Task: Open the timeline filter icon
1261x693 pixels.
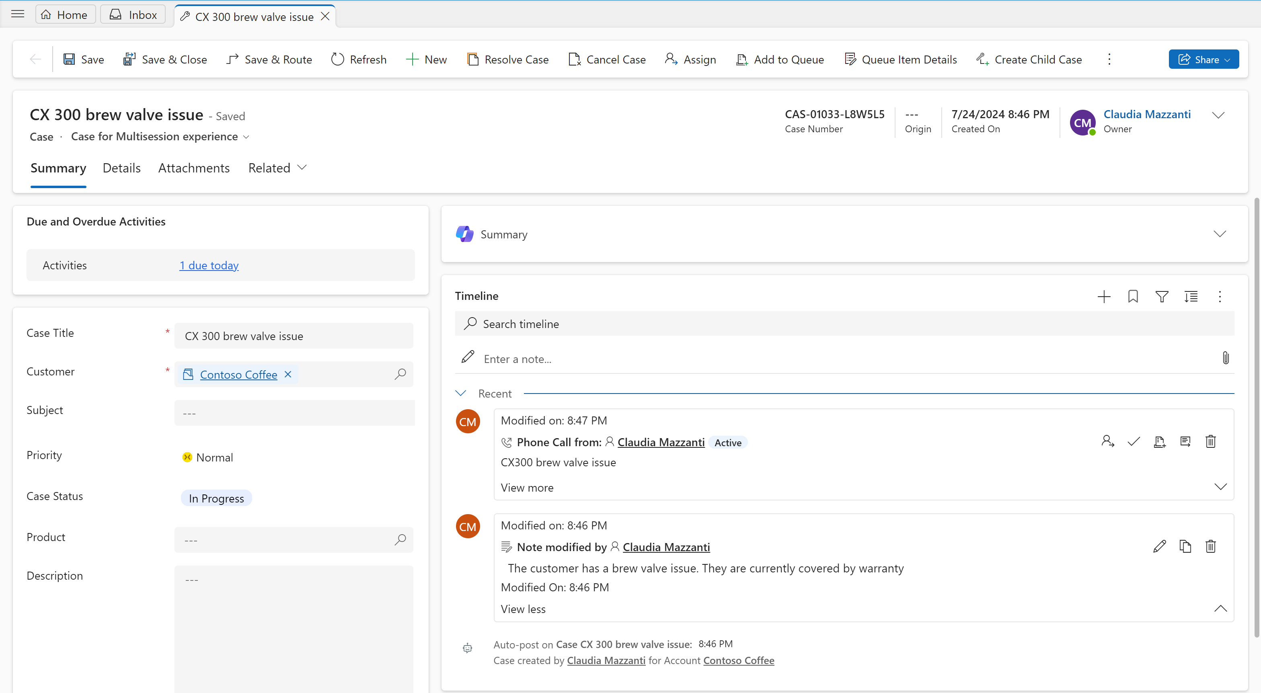Action: point(1162,297)
